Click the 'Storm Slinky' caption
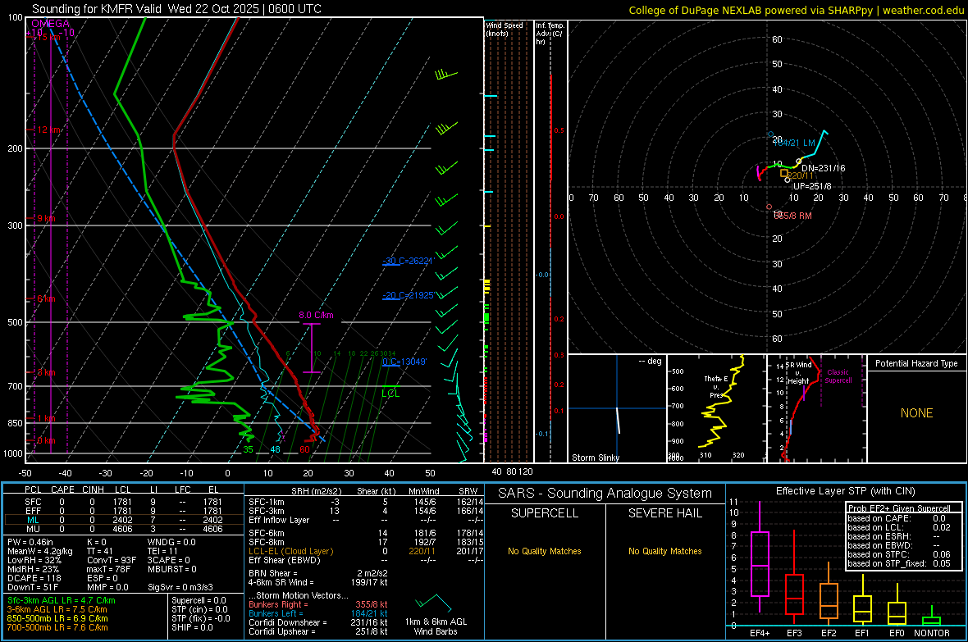The image size is (968, 642). (595, 458)
